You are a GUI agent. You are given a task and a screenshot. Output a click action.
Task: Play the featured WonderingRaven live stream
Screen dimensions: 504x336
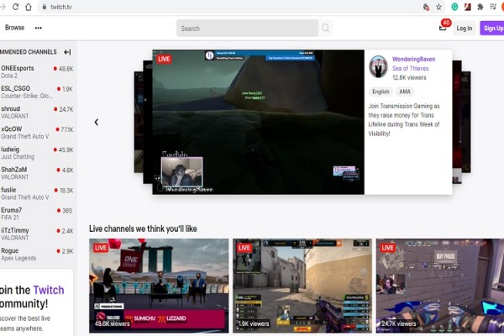[259, 122]
